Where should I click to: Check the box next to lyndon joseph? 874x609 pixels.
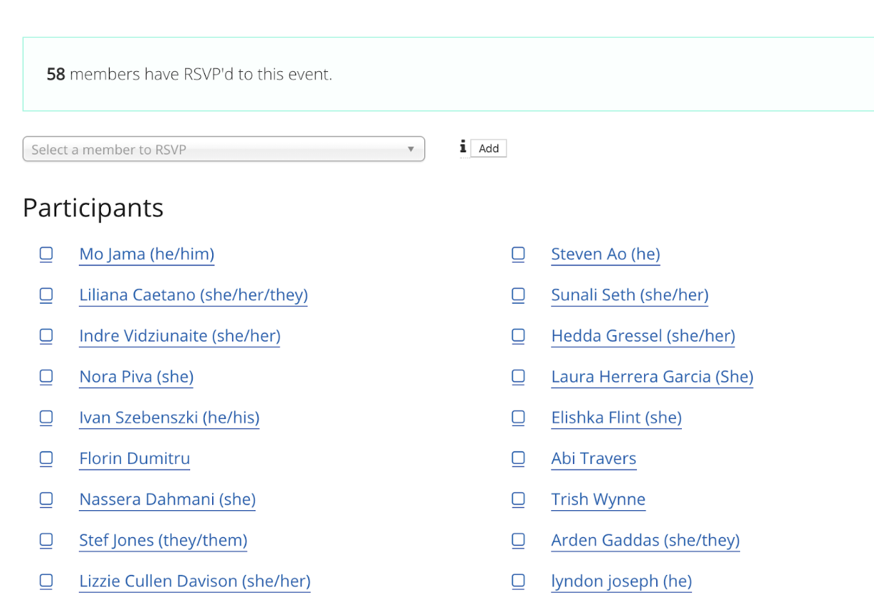518,581
